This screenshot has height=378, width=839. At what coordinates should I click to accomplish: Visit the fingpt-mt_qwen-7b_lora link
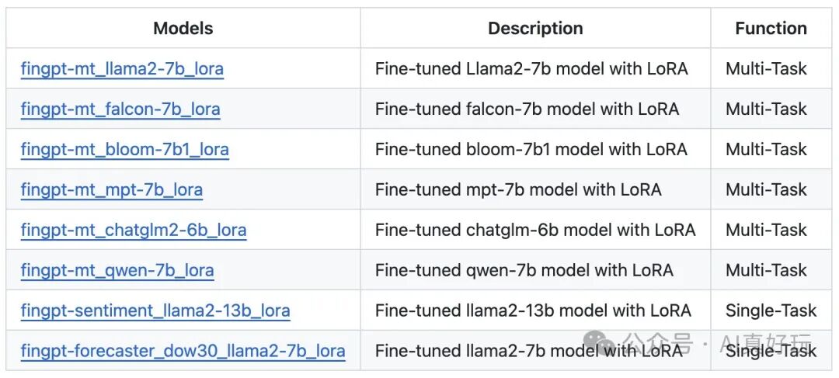[117, 271]
